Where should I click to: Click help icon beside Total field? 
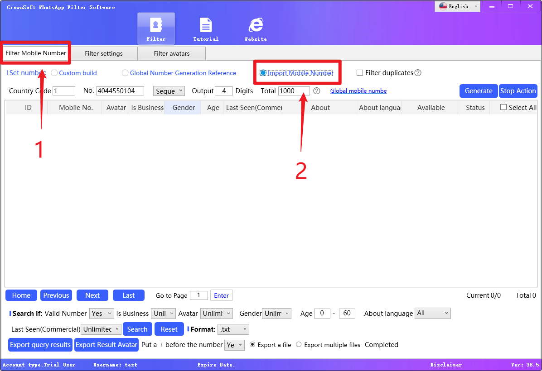317,91
